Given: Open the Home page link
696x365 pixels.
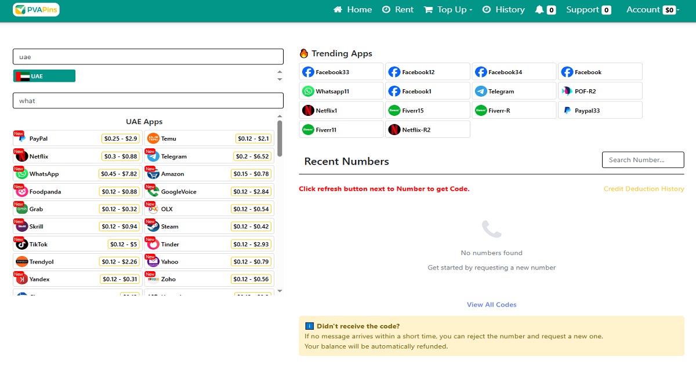Looking at the screenshot, I should click(x=353, y=10).
